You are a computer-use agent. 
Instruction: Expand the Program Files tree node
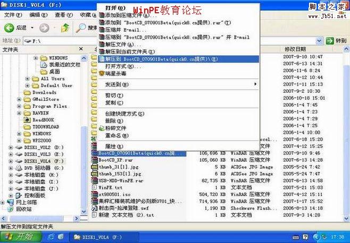tap(19, 106)
